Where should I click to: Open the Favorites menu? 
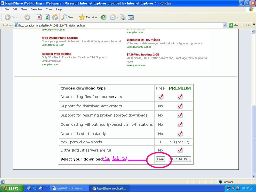36,9
